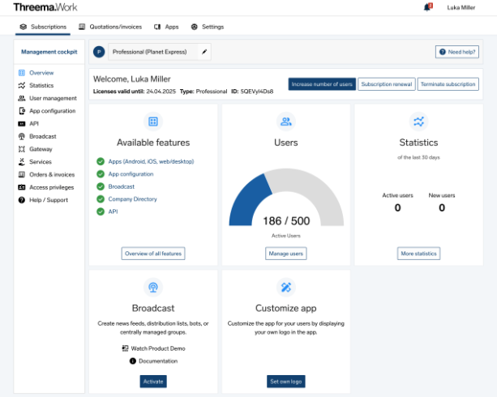Click the Threema.Work logo

tap(45, 7)
